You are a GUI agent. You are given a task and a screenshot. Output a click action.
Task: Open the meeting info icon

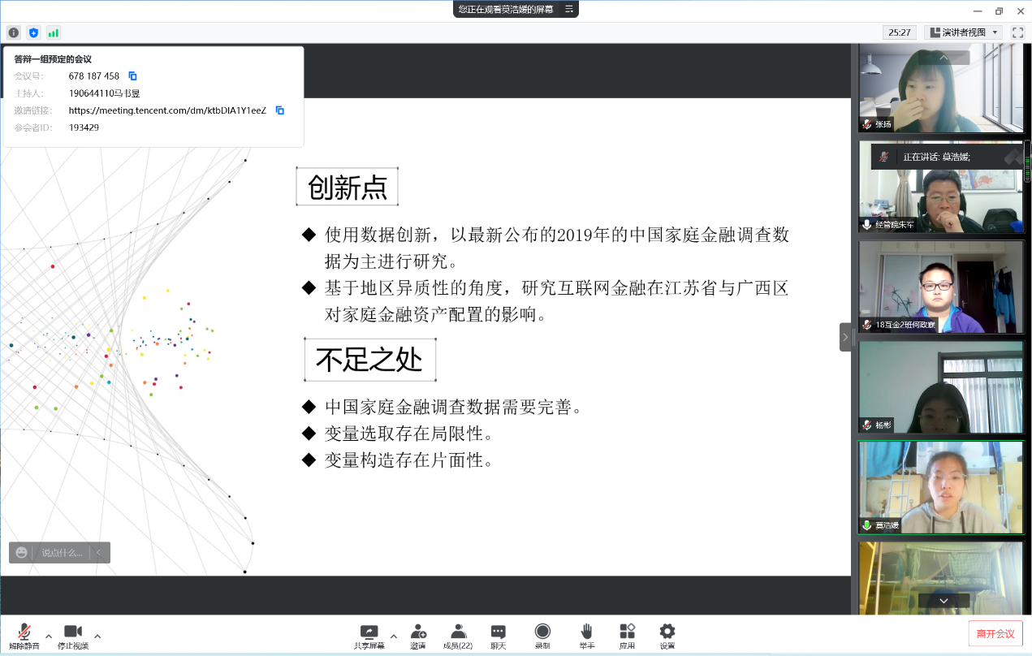[x=14, y=32]
